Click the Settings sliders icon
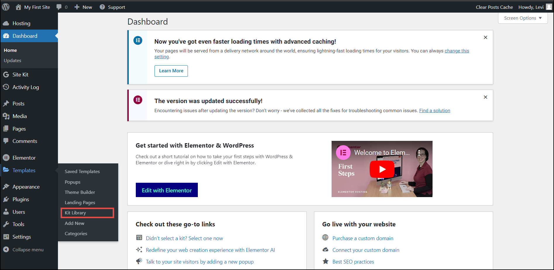The image size is (554, 270). 6,237
